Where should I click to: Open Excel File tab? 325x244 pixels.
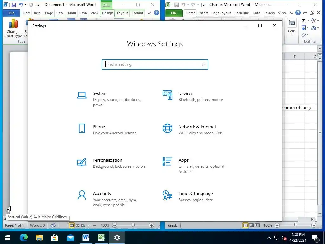[x=174, y=13]
